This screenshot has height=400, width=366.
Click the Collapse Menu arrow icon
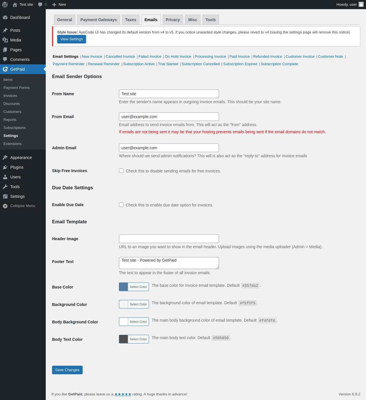(x=5, y=206)
